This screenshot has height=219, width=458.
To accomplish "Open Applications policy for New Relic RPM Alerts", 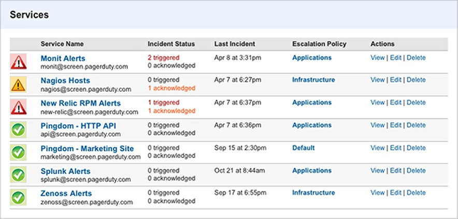I will [x=312, y=103].
